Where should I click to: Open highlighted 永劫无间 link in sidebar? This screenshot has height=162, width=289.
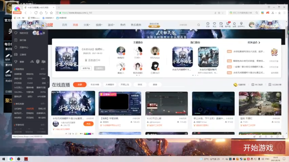tap(30, 109)
